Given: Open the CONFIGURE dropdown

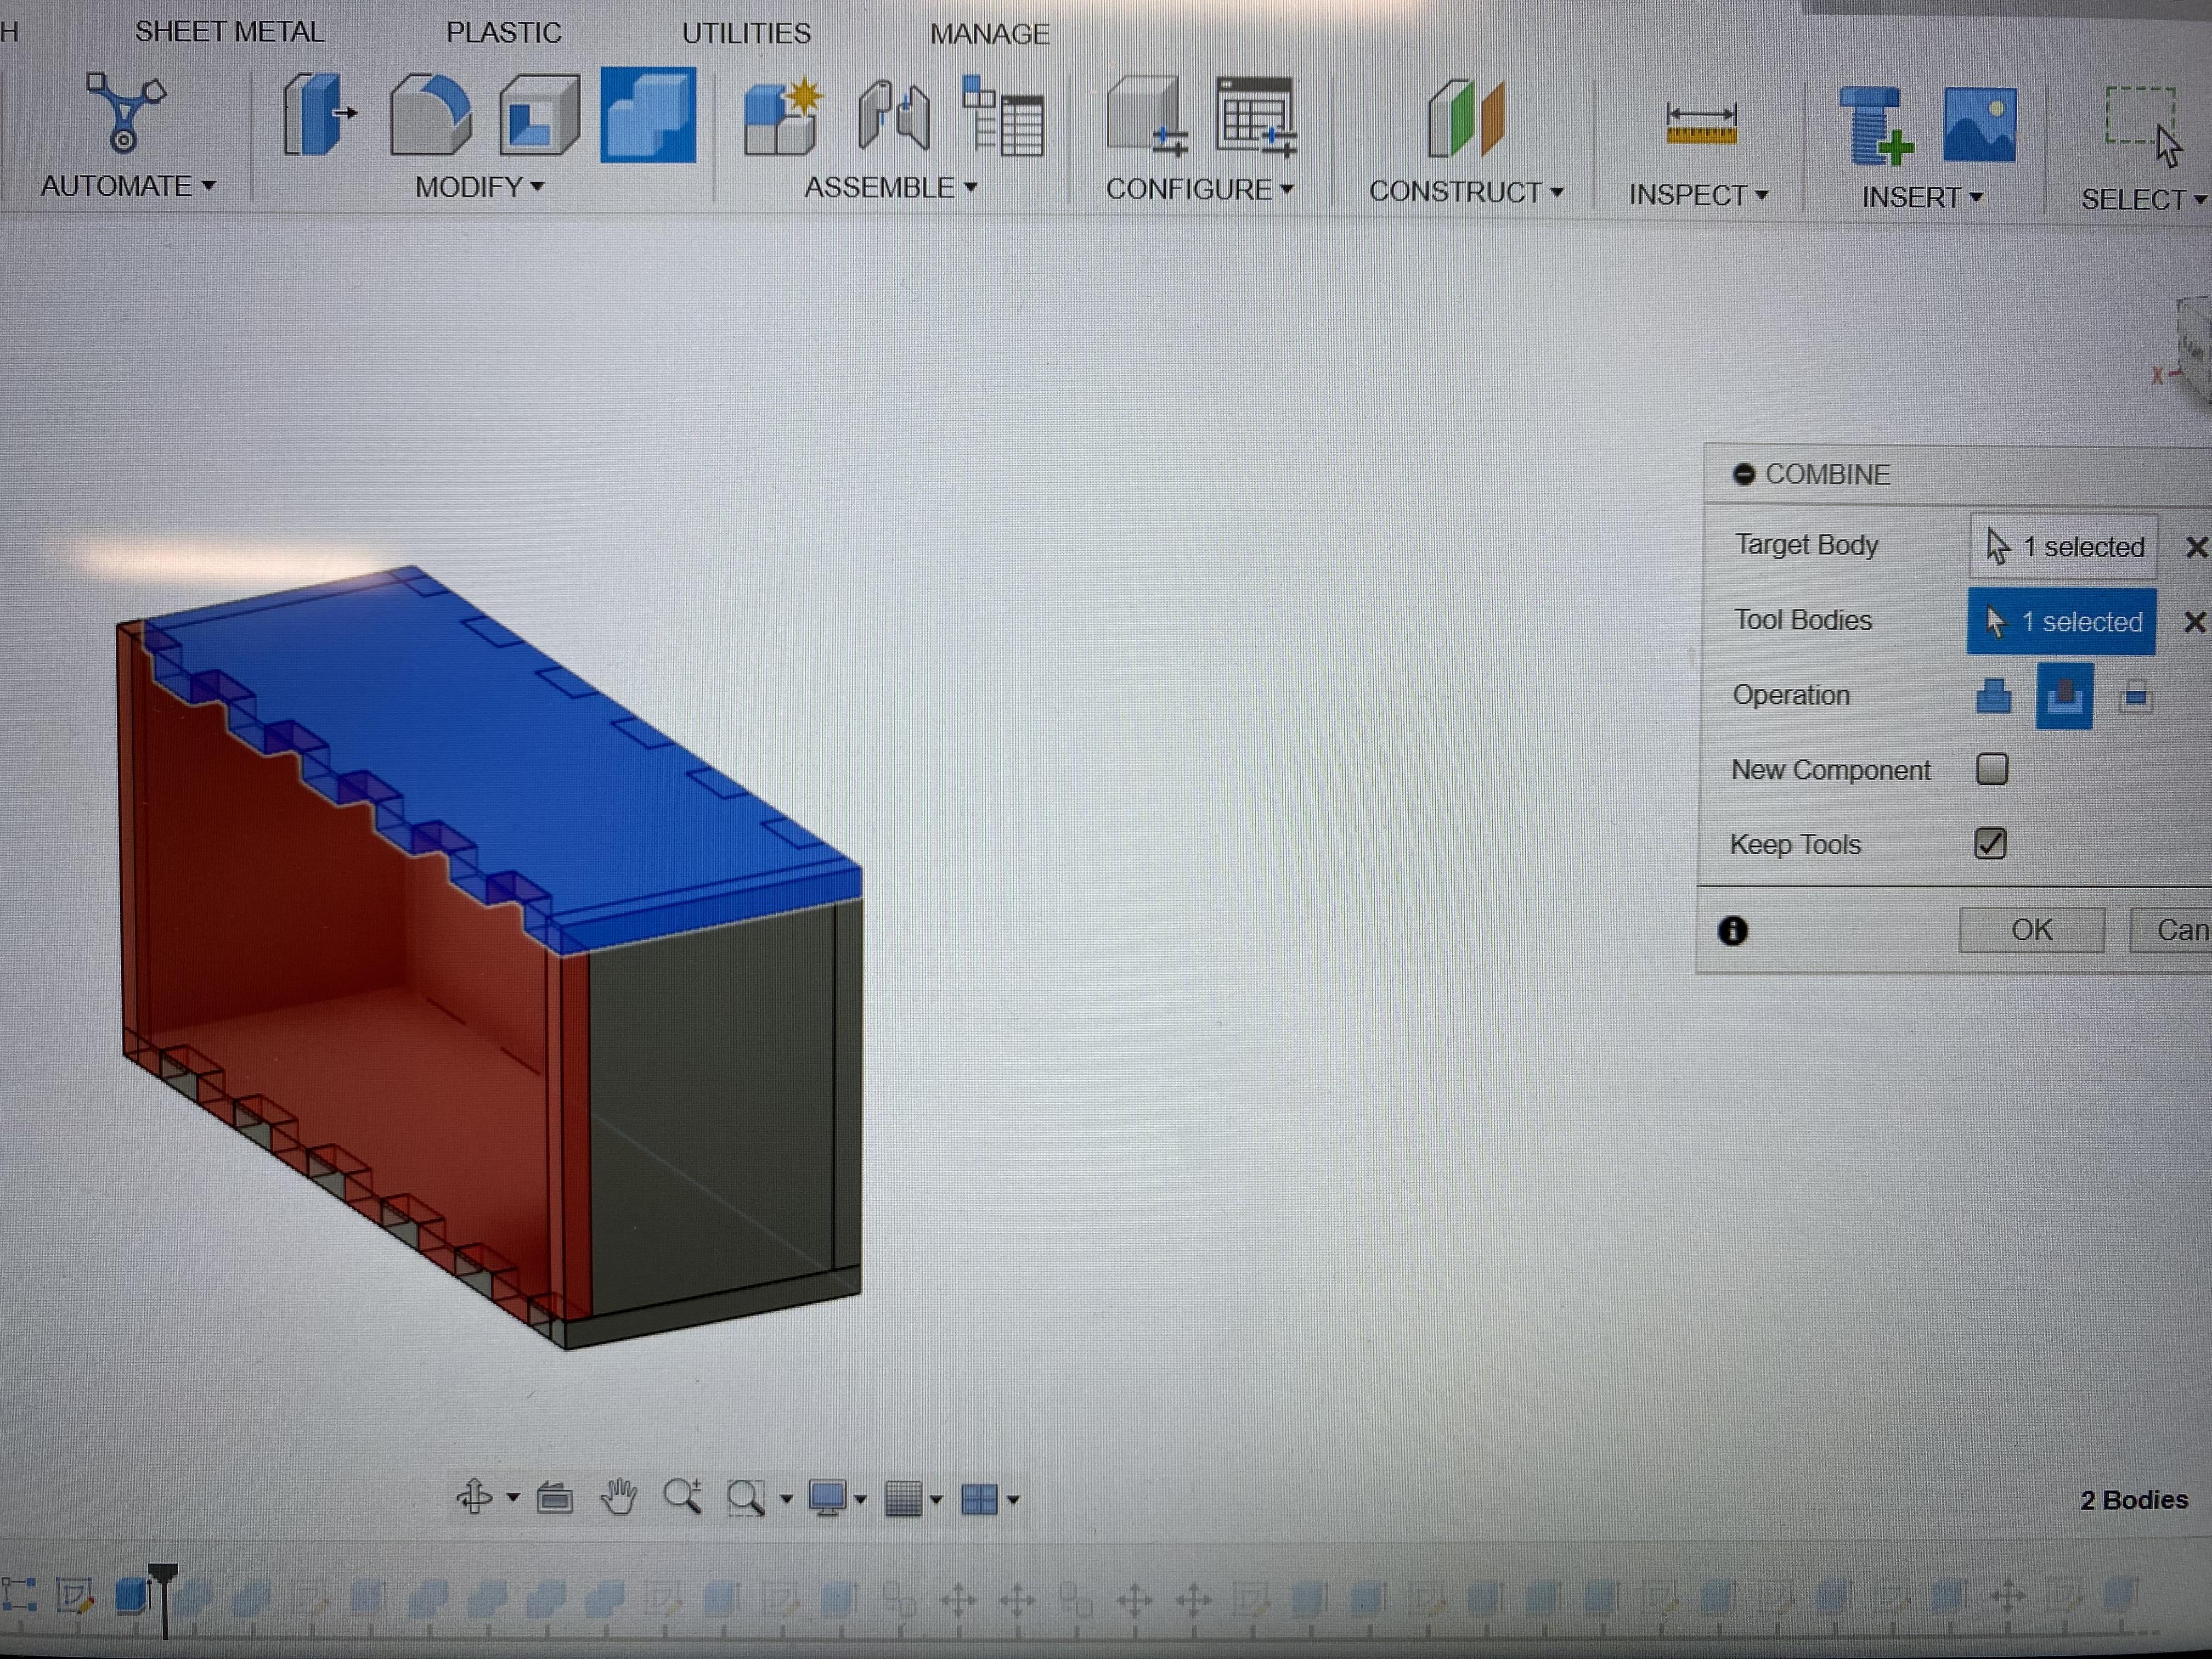Looking at the screenshot, I should (1200, 189).
